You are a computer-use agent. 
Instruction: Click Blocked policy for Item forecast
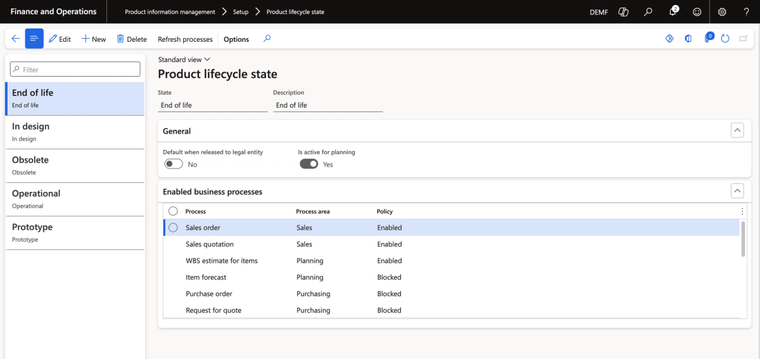point(389,277)
